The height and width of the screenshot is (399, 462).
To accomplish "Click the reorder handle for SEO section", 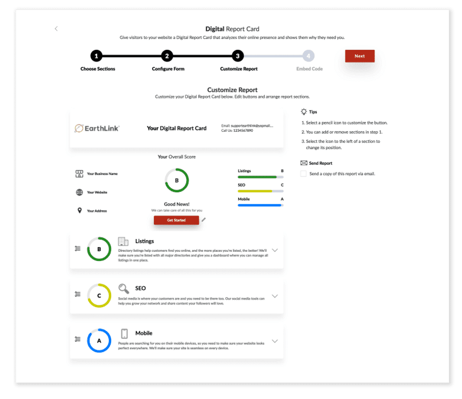I will (x=77, y=294).
